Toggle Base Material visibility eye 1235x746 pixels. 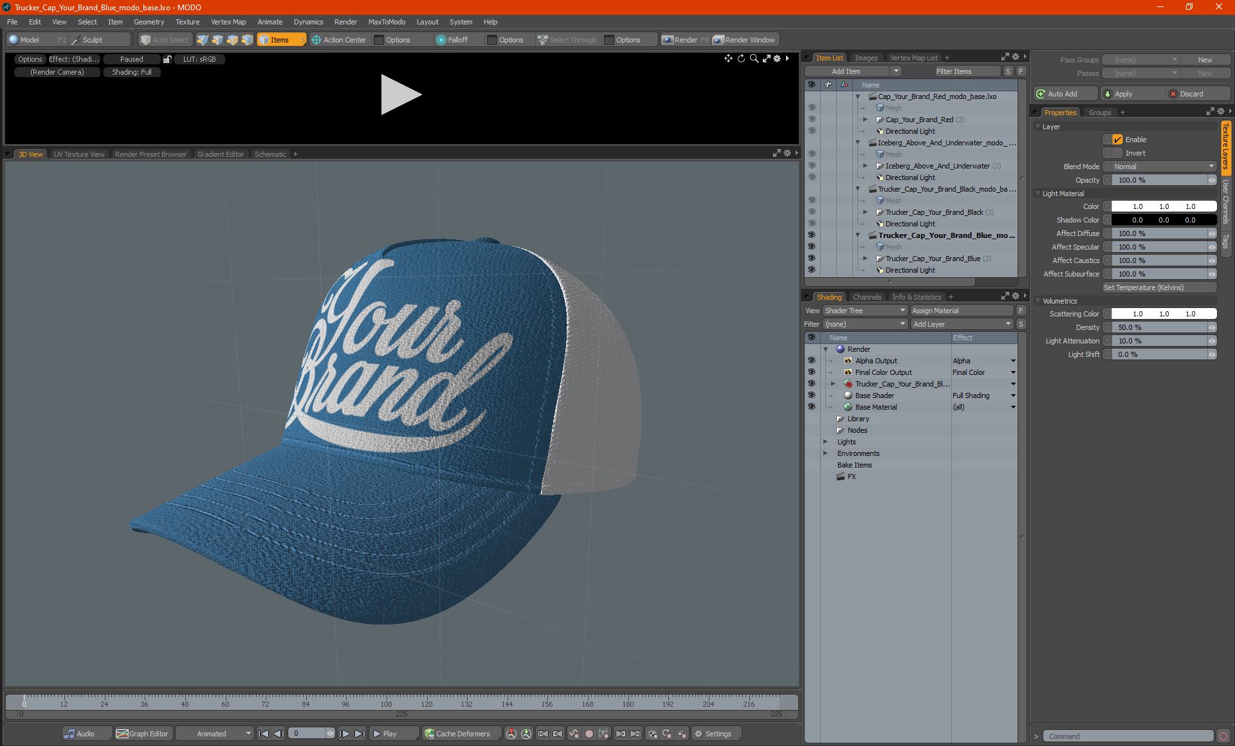pyautogui.click(x=812, y=407)
